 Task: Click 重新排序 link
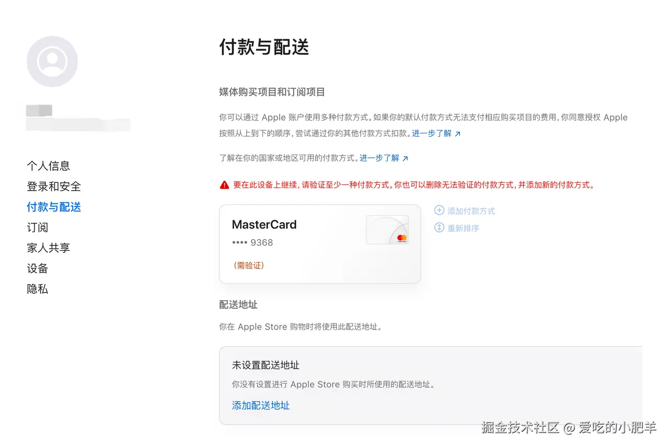463,228
